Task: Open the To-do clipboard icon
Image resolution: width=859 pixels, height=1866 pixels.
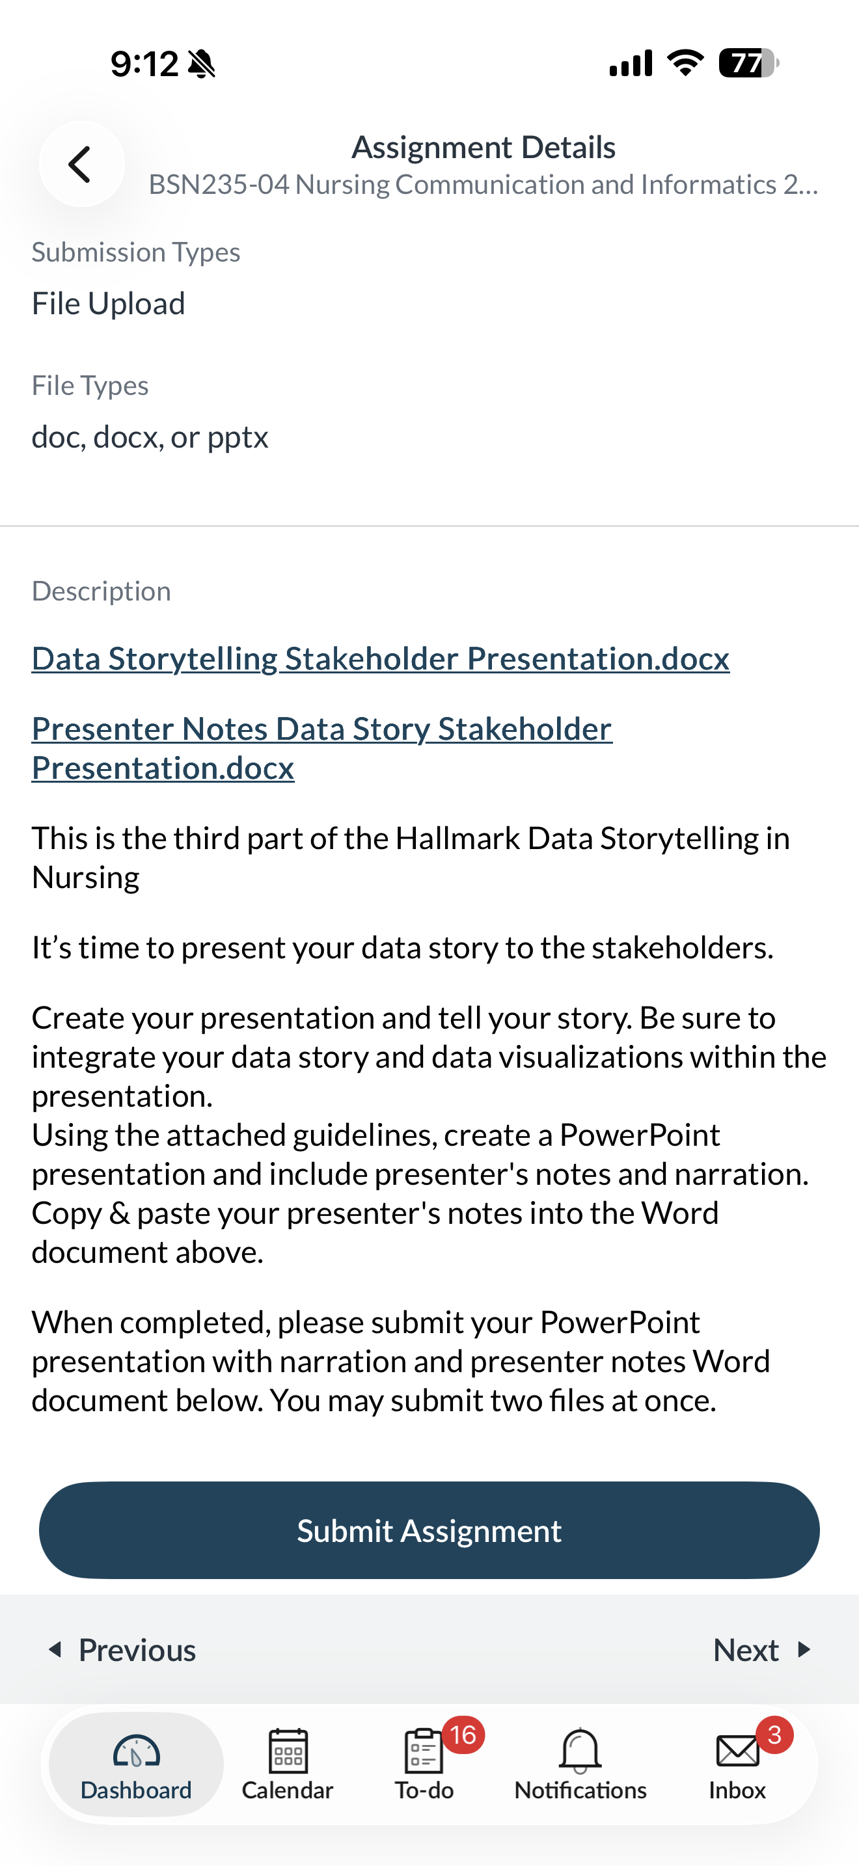Action: (423, 1750)
